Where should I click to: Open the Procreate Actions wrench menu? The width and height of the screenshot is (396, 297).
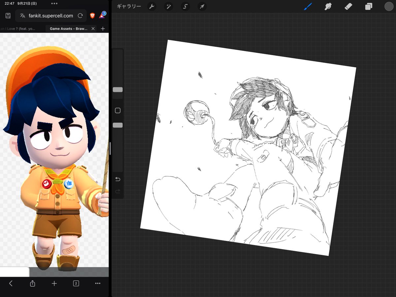[151, 7]
